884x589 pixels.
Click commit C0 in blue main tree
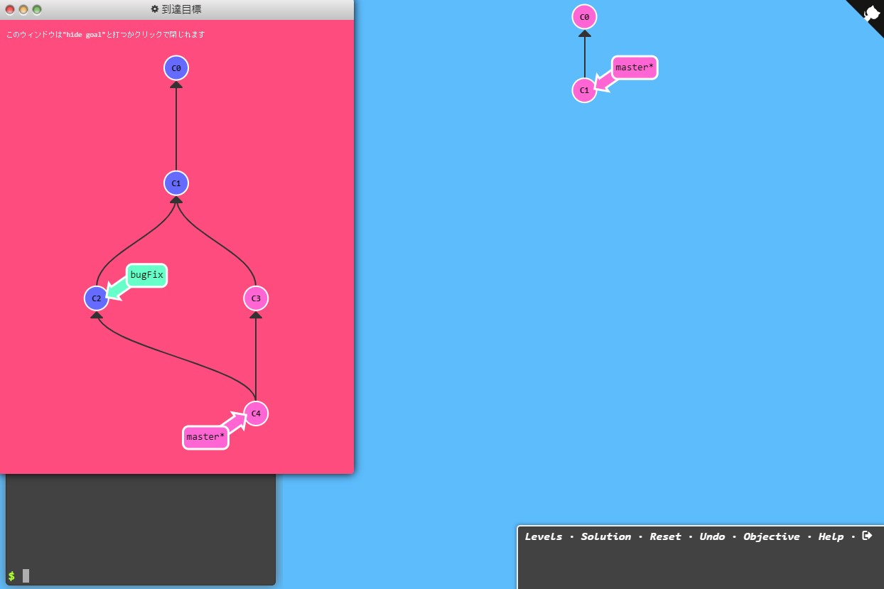(584, 16)
